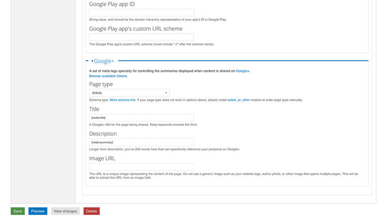Click the green Save button

(x=17, y=211)
